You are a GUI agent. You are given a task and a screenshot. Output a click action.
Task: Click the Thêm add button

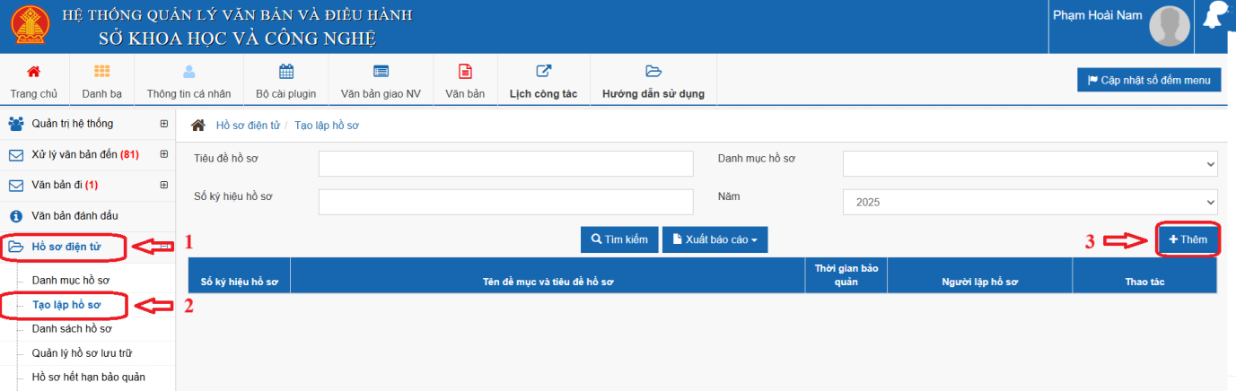(1188, 239)
